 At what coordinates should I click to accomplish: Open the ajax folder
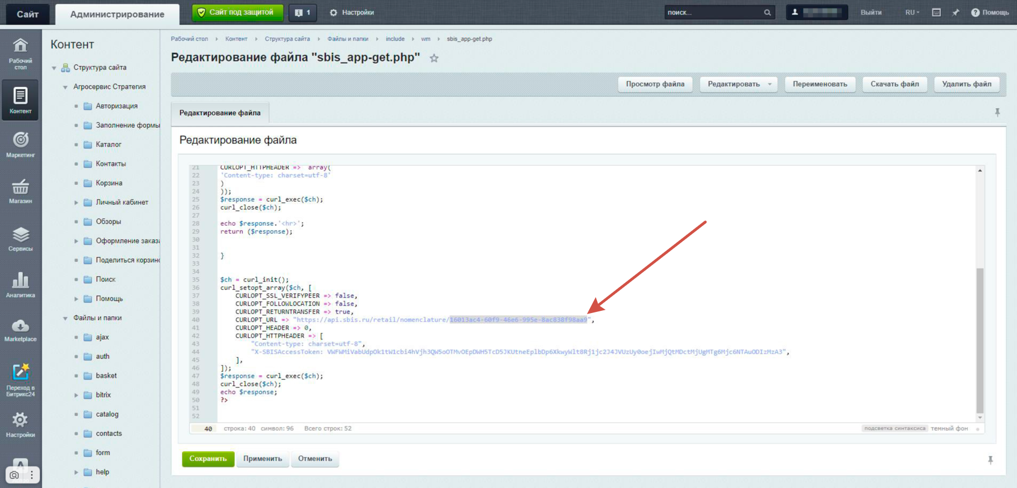click(x=96, y=337)
